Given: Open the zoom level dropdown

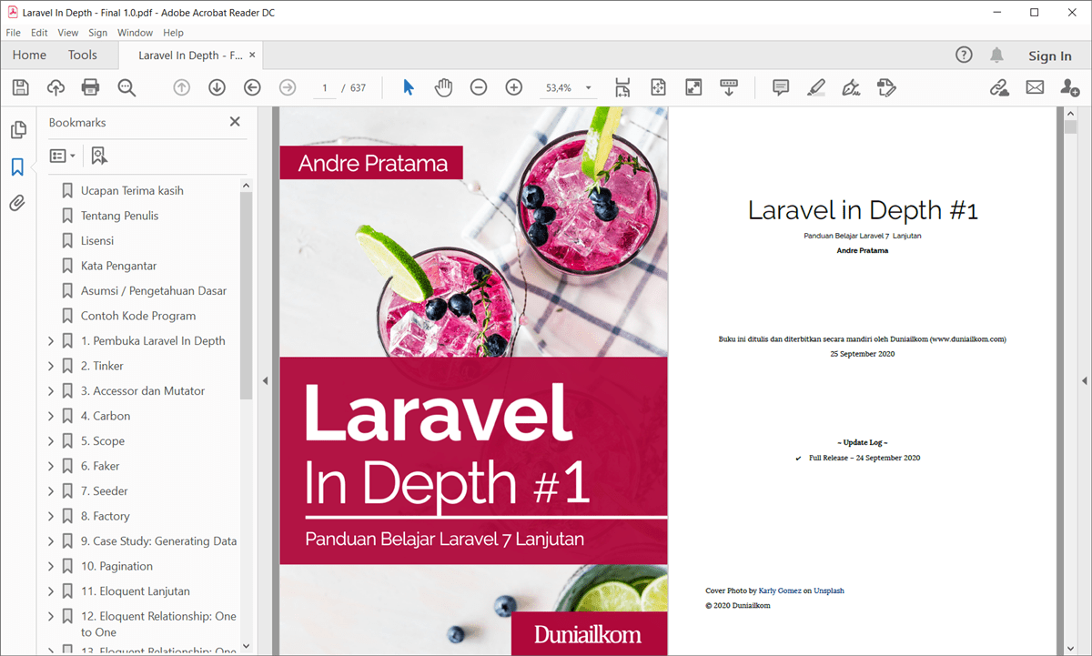Looking at the screenshot, I should pos(589,88).
